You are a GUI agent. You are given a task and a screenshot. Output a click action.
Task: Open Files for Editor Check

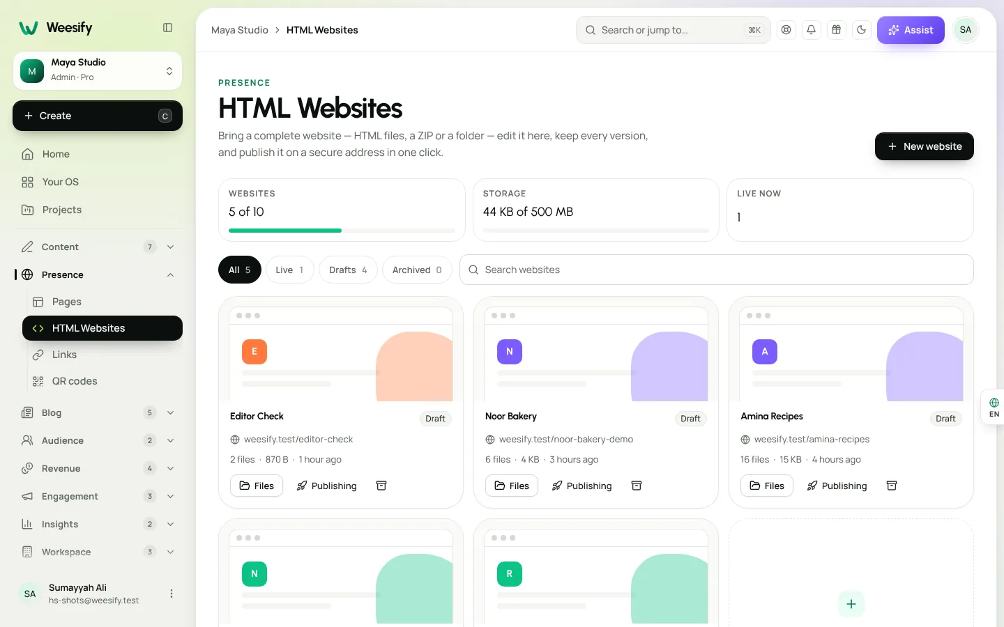[x=257, y=486]
